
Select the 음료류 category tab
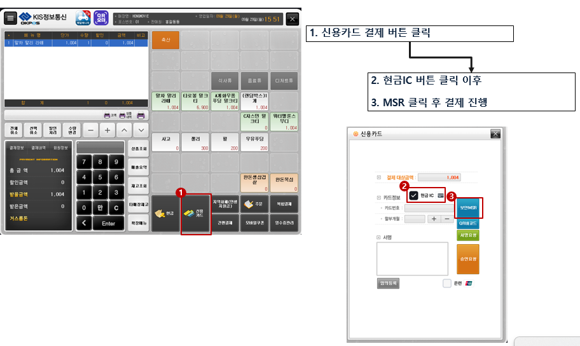click(254, 81)
